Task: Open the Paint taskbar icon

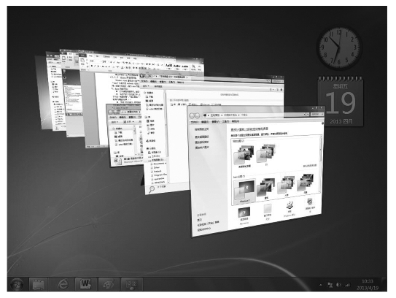Action: (x=109, y=284)
